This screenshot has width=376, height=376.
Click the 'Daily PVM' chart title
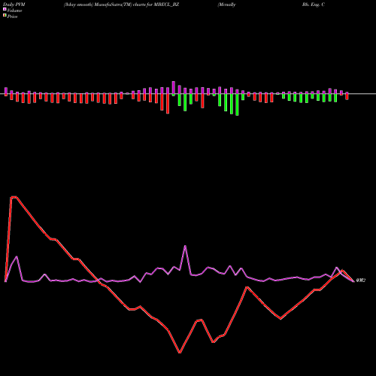point(14,5)
